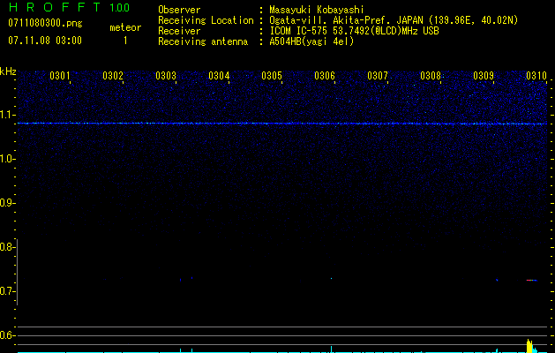The image size is (555, 353).
Task: Click the date stamp 07.11.08 03:00
Action: [x=45, y=41]
